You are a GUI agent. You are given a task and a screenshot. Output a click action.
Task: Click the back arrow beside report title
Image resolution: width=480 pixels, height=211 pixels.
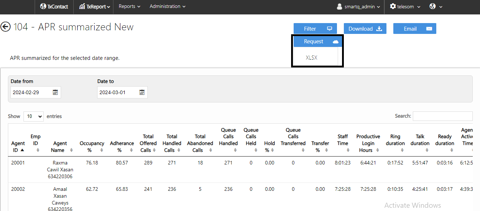(x=5, y=27)
